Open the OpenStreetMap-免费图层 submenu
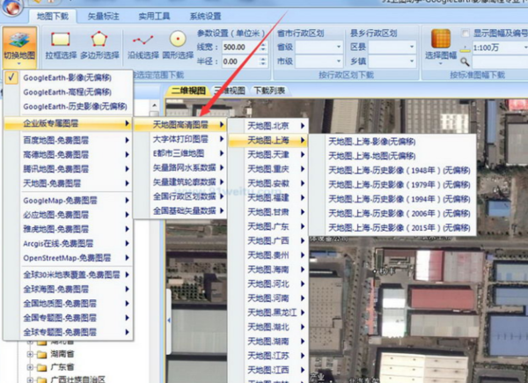 coord(69,258)
